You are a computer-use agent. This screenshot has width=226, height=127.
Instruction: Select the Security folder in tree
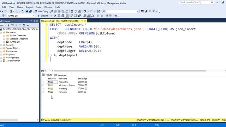(10, 45)
